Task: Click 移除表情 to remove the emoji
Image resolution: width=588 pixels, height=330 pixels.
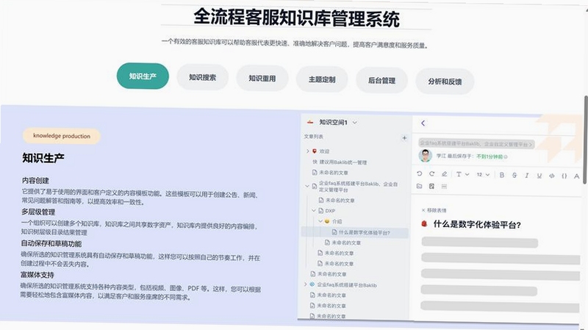Action: click(434, 210)
